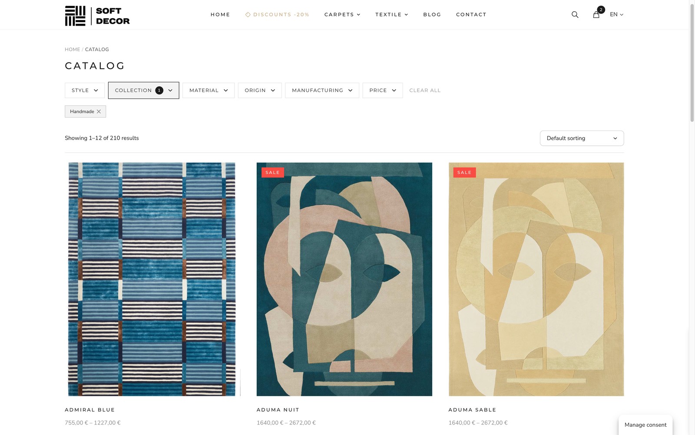Open the Style filter dropdown
Screen dimensions: 695x435
coord(85,90)
